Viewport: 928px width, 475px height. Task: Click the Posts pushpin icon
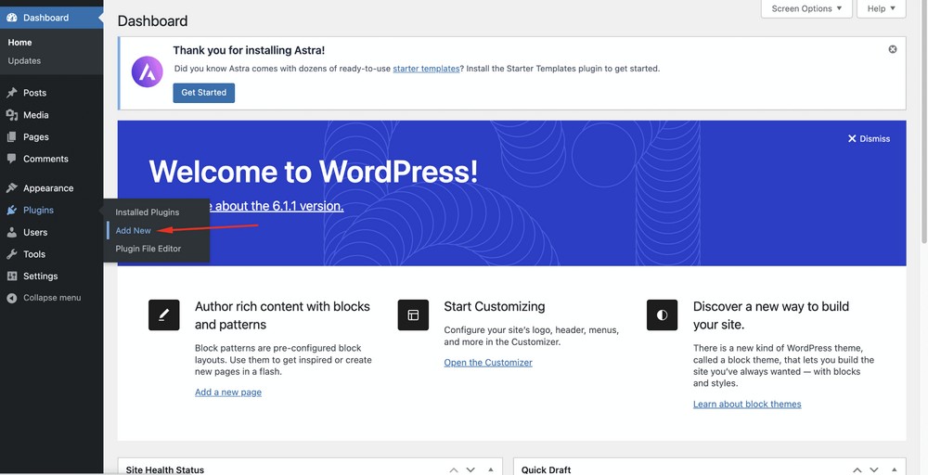click(12, 93)
